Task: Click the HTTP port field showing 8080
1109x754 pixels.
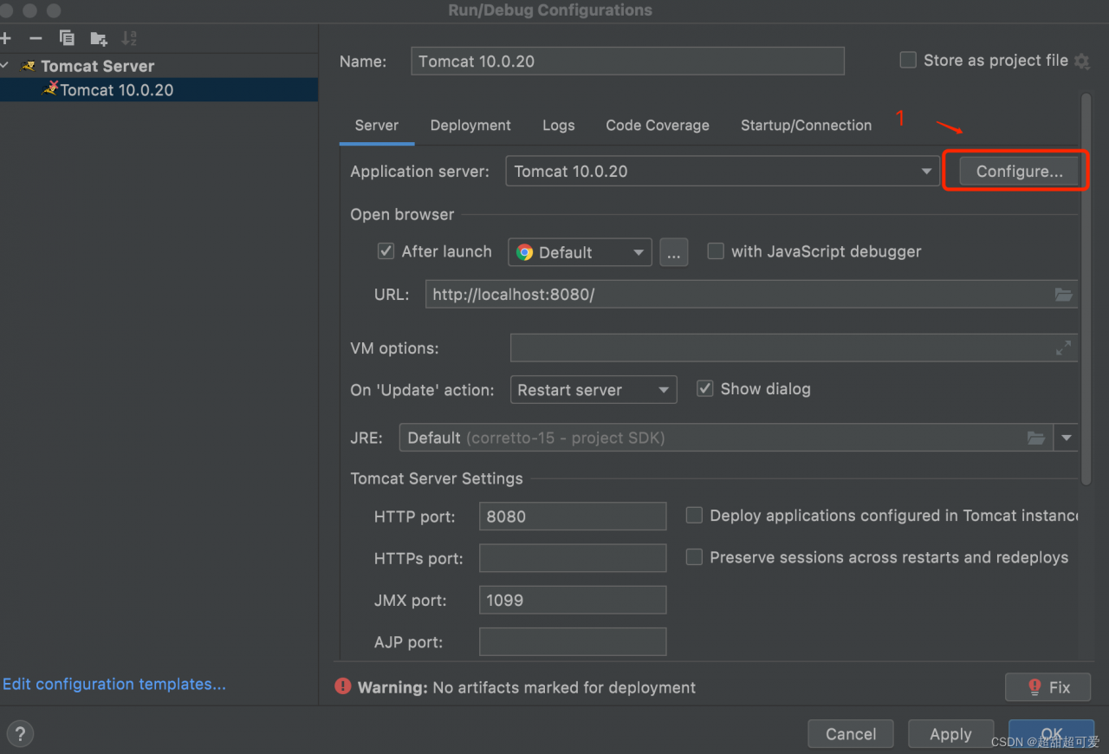Action: click(573, 517)
